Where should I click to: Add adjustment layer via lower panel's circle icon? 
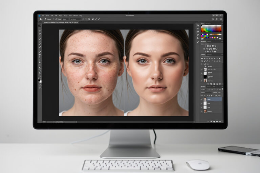(214, 121)
